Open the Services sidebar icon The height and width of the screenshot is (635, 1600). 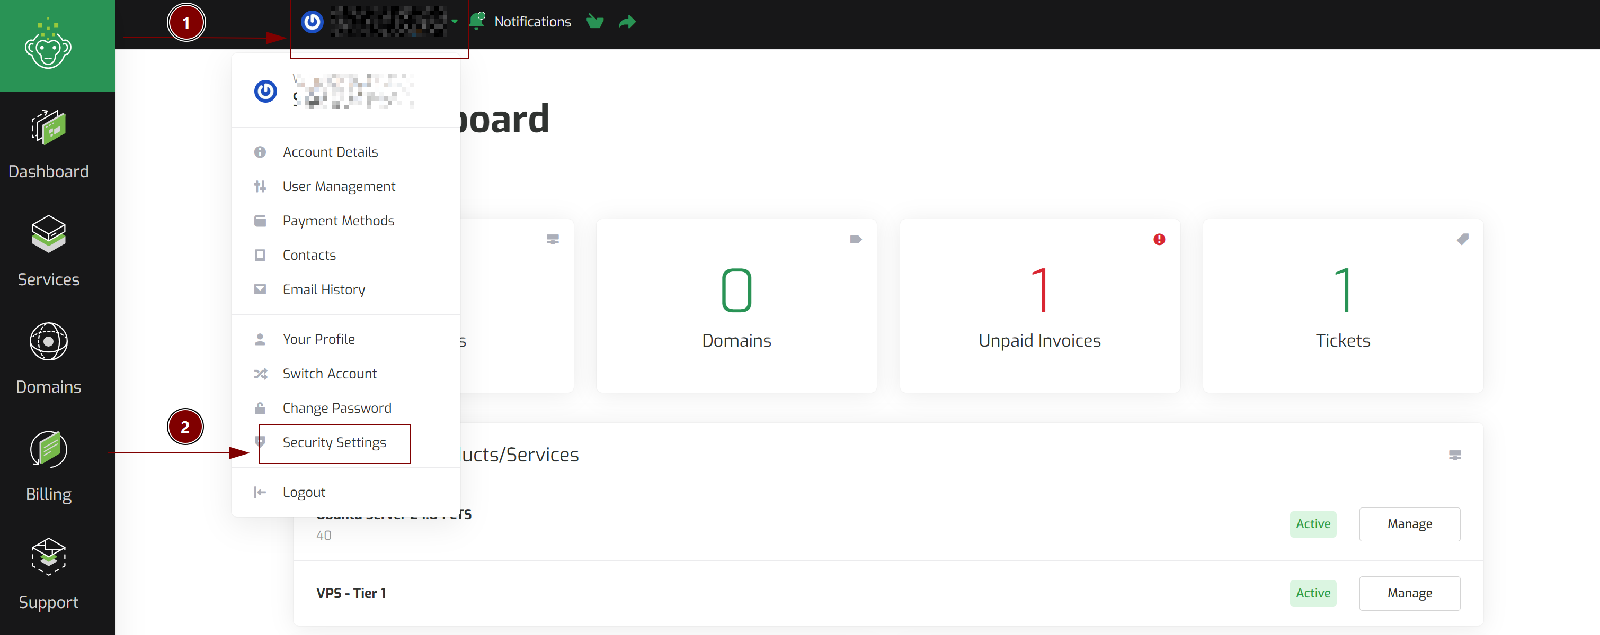click(x=48, y=234)
